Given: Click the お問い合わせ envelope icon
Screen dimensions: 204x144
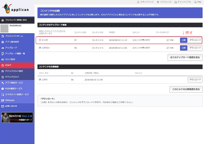Looking at the screenshot, I should pos(3,106).
